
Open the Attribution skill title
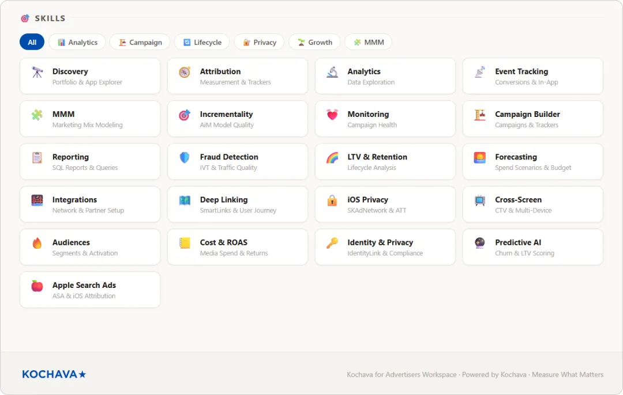(x=220, y=71)
